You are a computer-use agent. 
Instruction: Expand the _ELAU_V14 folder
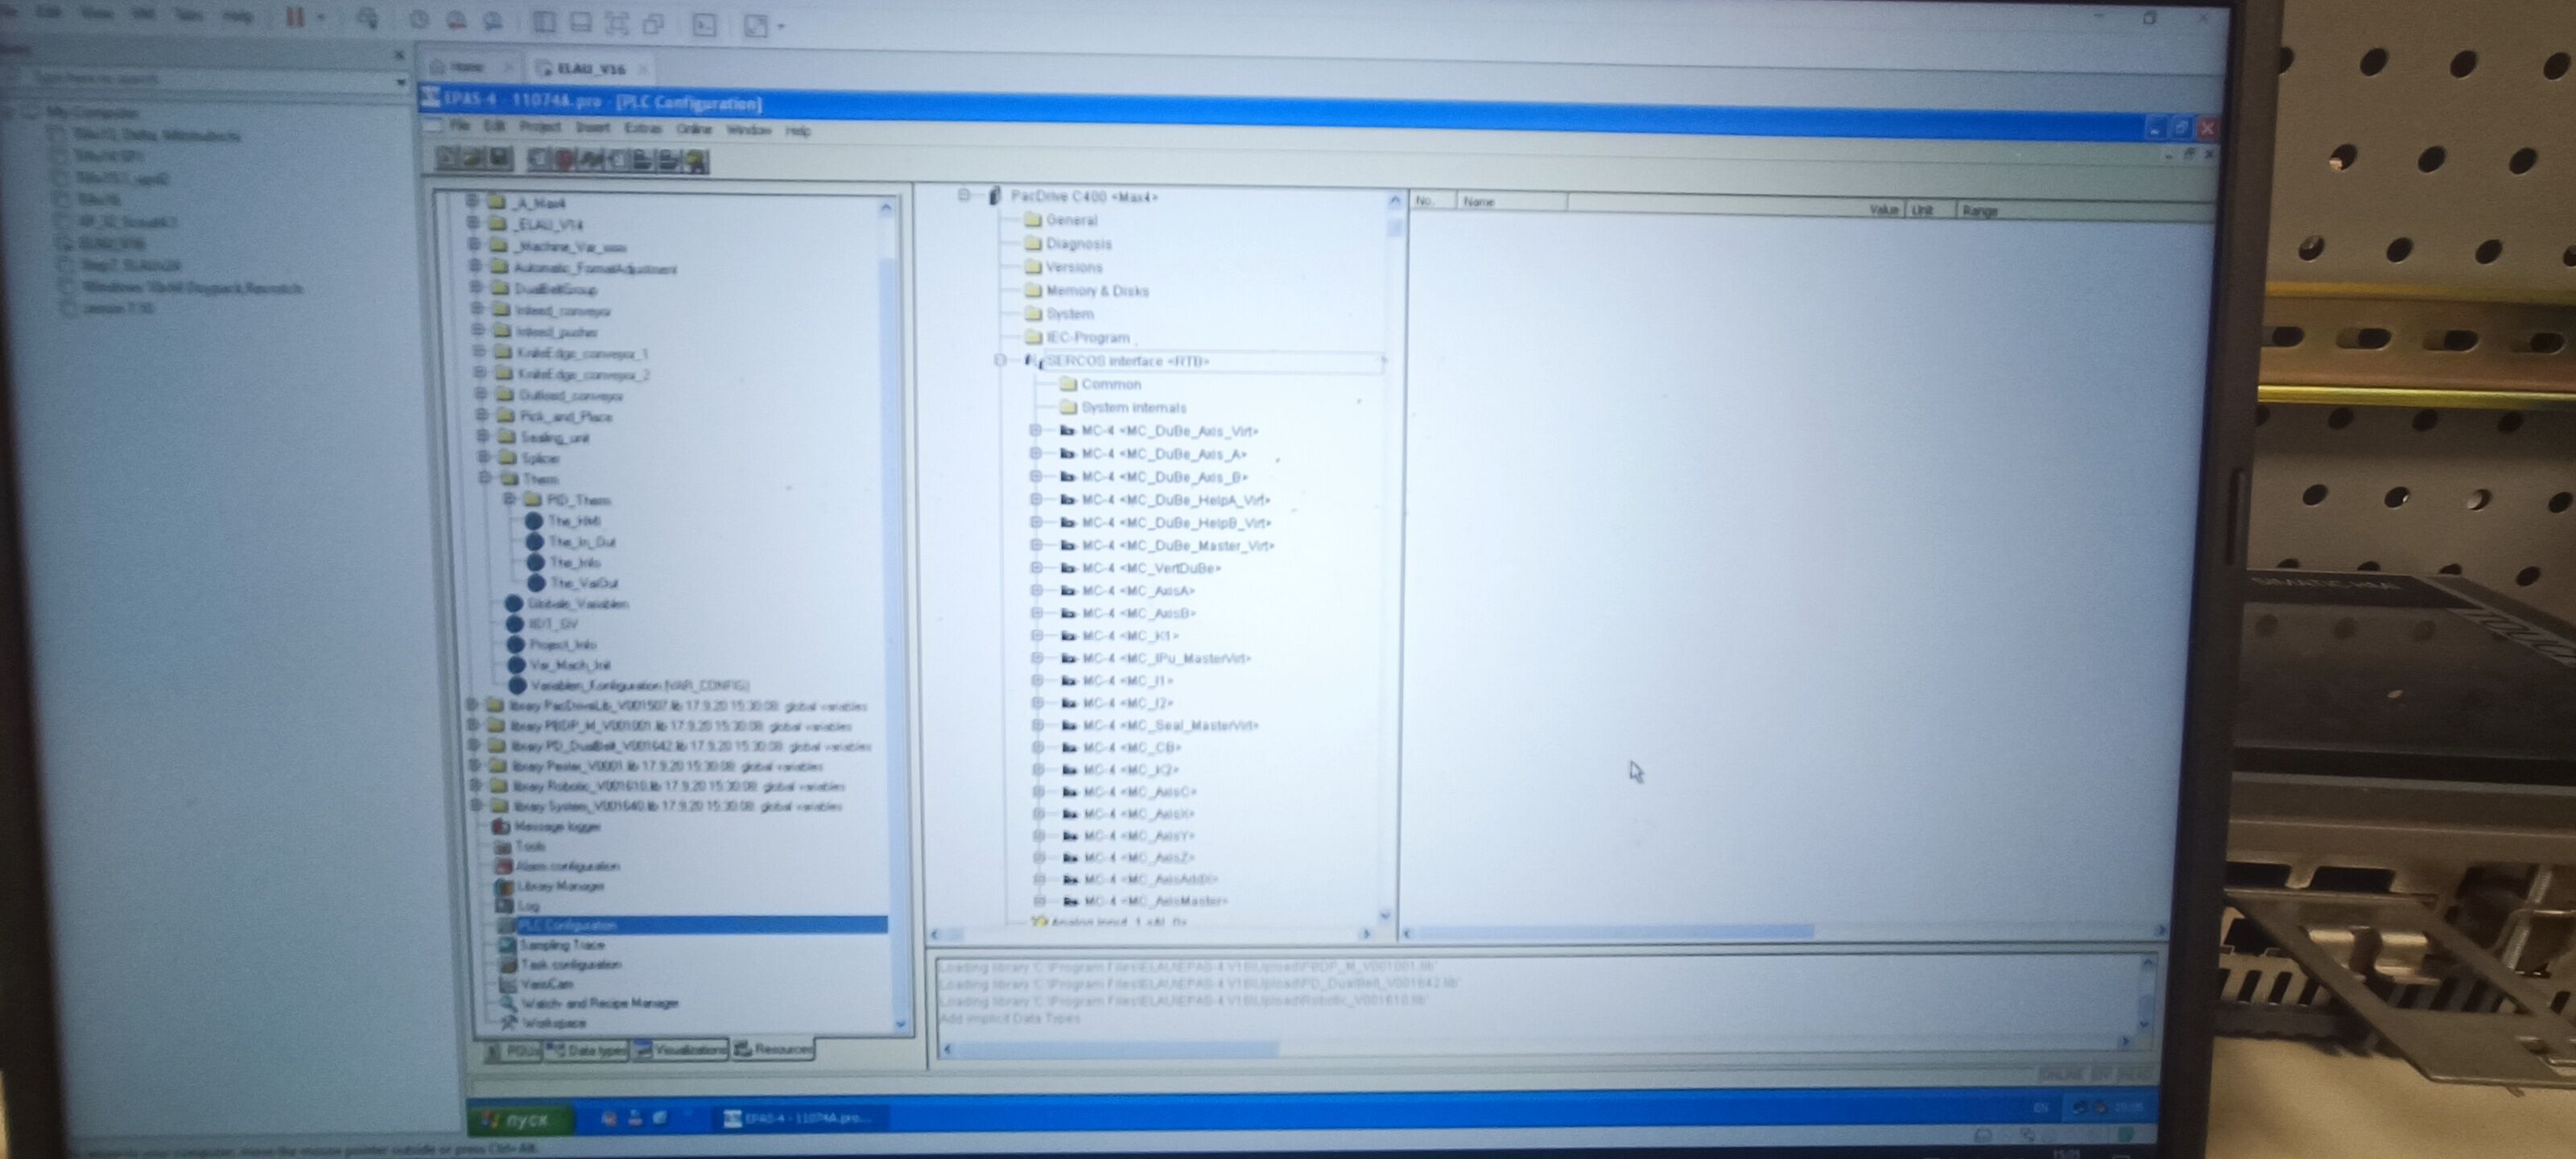(x=473, y=223)
